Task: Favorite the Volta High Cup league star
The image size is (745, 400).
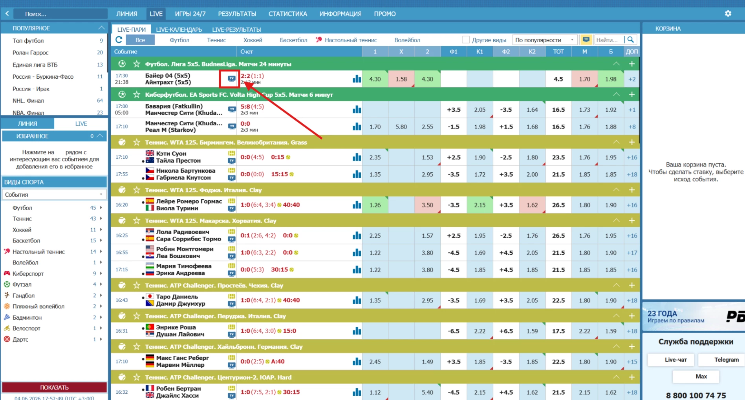Action: coord(136,94)
